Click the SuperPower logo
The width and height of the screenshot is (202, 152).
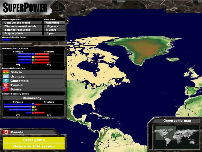(25, 8)
